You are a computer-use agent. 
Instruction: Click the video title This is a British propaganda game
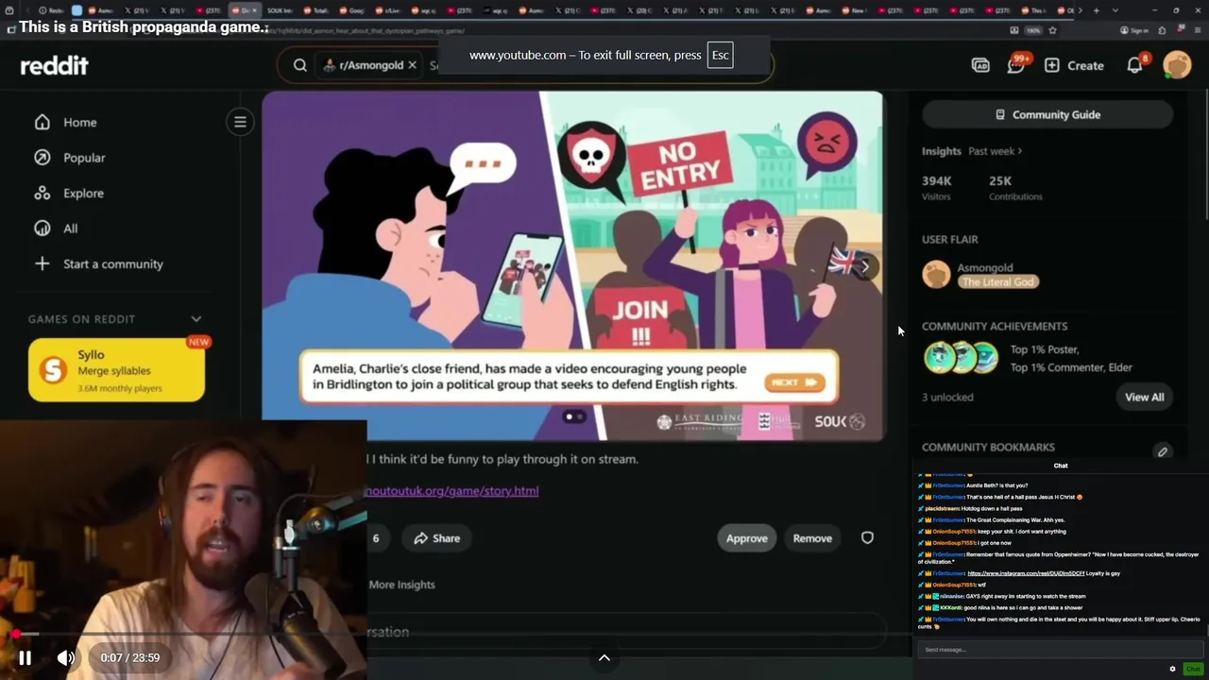click(144, 26)
